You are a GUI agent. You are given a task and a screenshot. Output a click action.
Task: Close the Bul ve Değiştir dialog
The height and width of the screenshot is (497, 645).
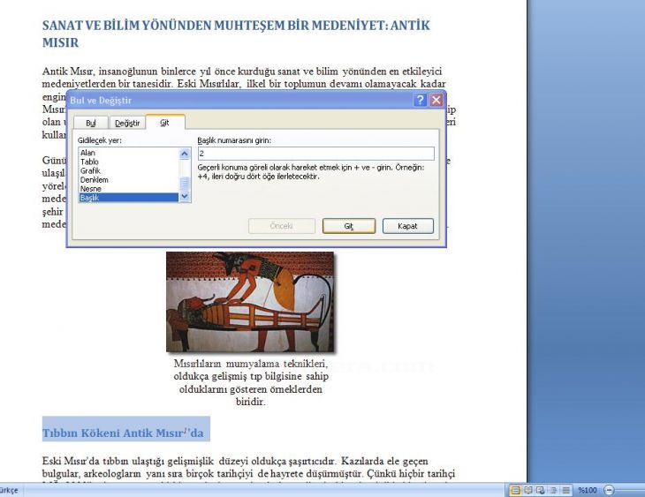pos(436,100)
